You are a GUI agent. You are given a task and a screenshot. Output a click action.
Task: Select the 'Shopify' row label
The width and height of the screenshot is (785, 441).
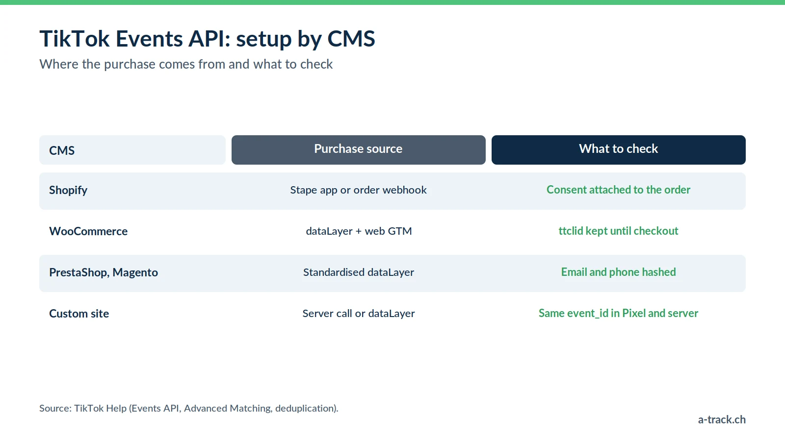point(68,190)
